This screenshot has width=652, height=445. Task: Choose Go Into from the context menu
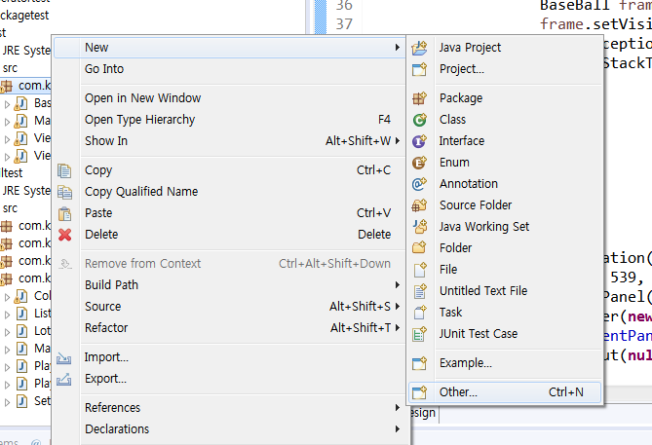[x=230, y=68]
